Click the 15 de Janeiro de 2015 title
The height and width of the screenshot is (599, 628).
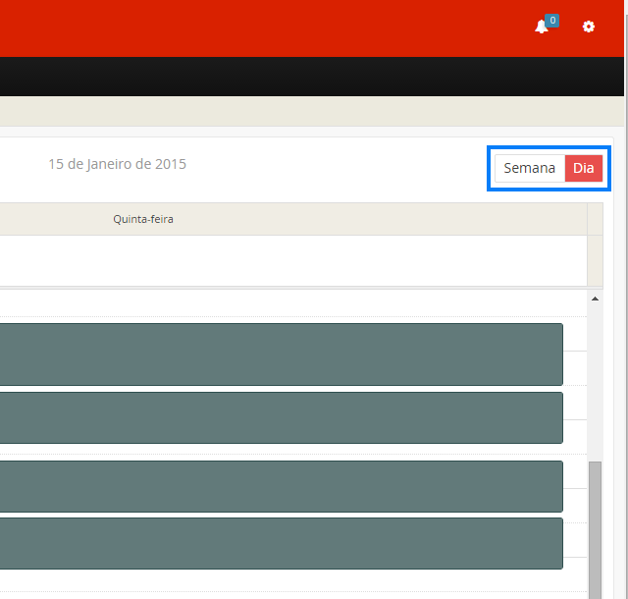[117, 164]
